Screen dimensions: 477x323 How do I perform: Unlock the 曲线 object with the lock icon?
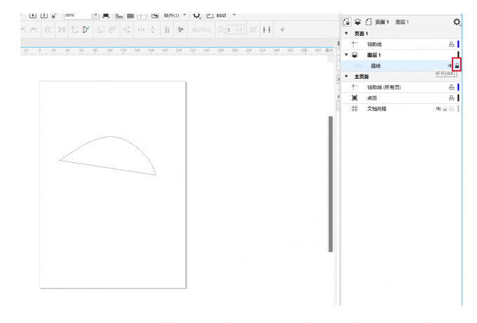(x=457, y=65)
